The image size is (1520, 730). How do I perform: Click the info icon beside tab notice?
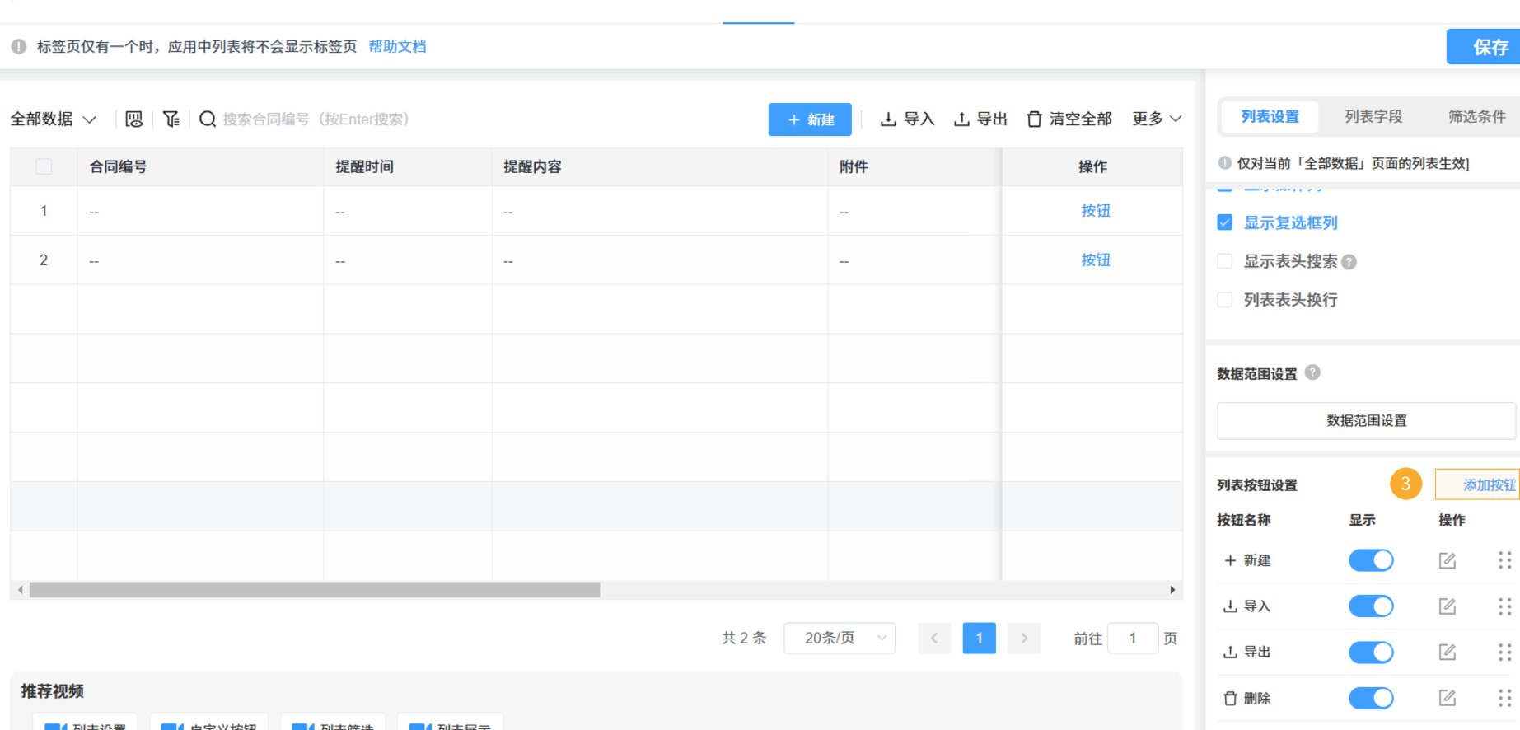[x=19, y=47]
